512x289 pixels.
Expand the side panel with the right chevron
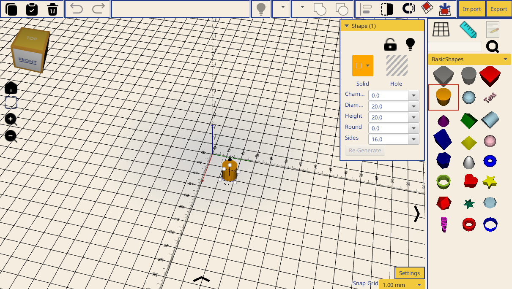click(x=417, y=214)
